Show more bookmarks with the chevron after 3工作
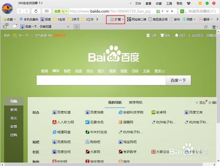 (97, 19)
